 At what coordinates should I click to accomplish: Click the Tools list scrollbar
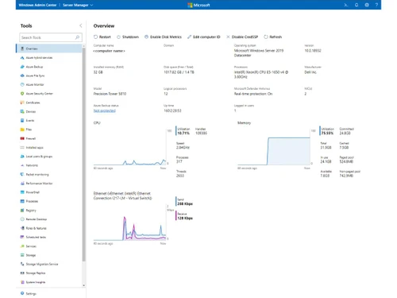click(84, 155)
